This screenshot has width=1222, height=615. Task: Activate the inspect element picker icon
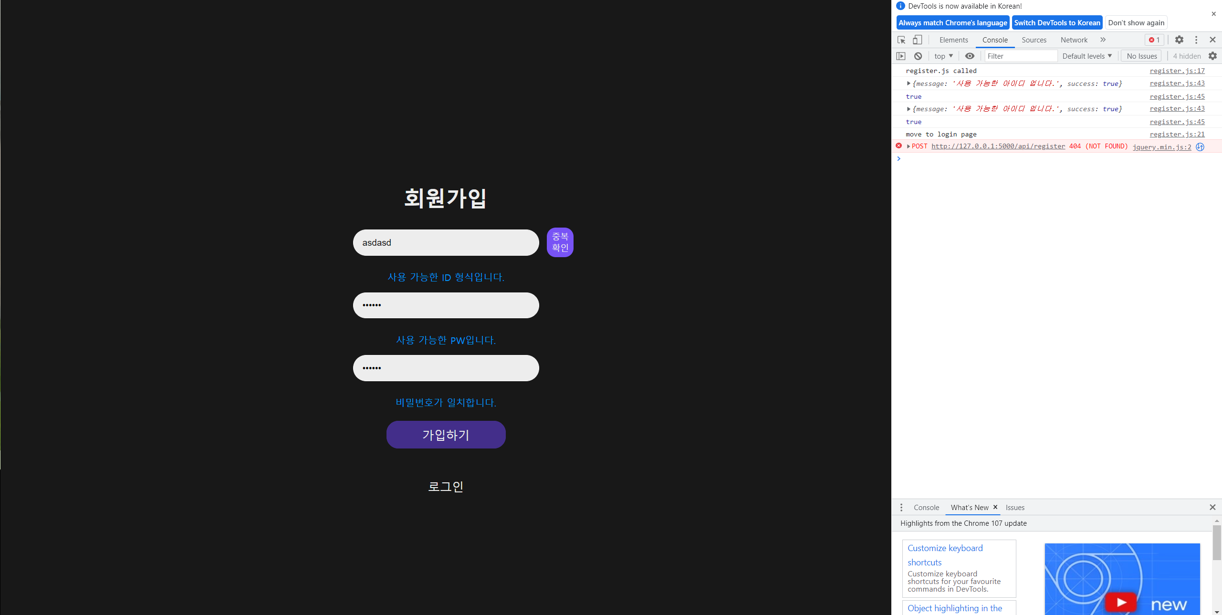(901, 40)
